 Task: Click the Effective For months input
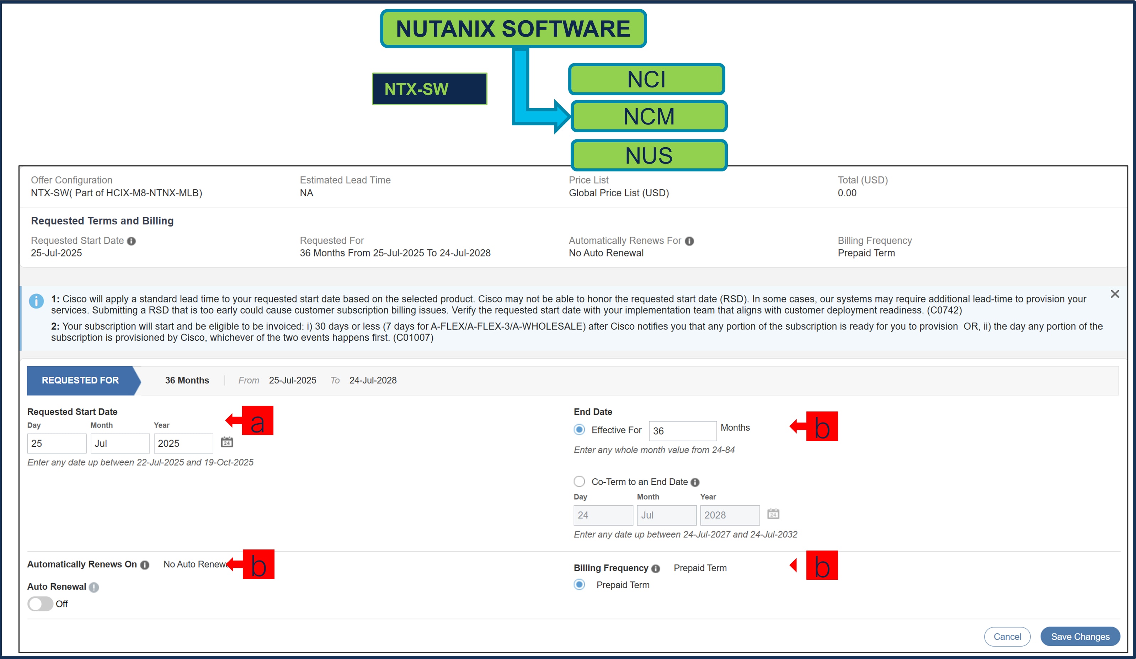click(x=683, y=431)
